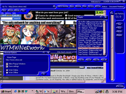126x94 pixels.
Task: Select the Work Offline radio button
Action: 7,73
